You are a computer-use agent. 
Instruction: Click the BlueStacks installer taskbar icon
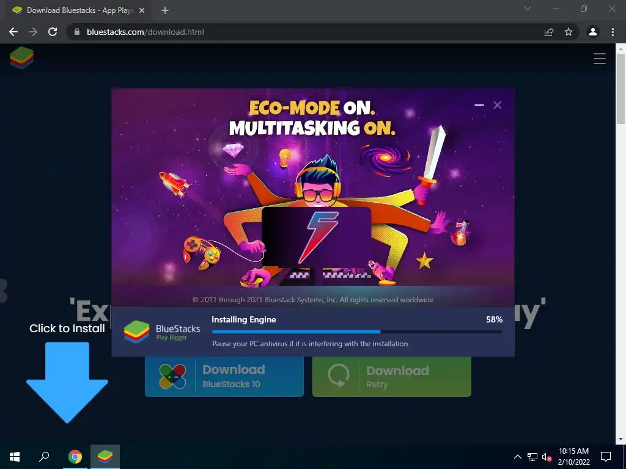click(x=105, y=457)
